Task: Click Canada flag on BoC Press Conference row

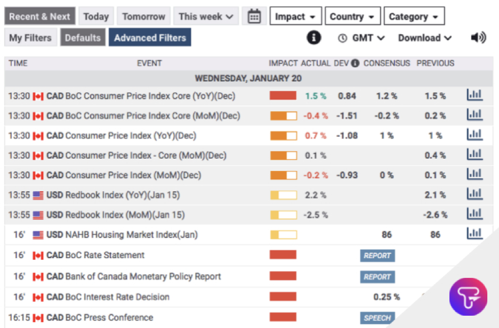Action: tap(38, 318)
